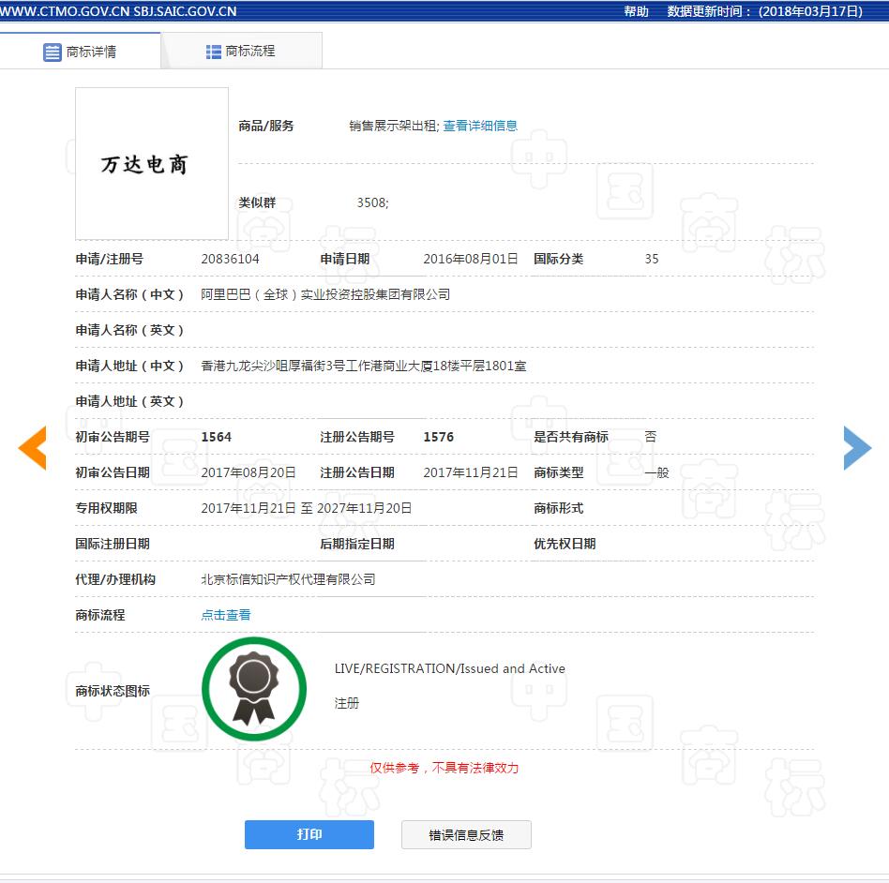The width and height of the screenshot is (889, 883).
Task: Click the 初审公告日期 label
Action: point(113,472)
